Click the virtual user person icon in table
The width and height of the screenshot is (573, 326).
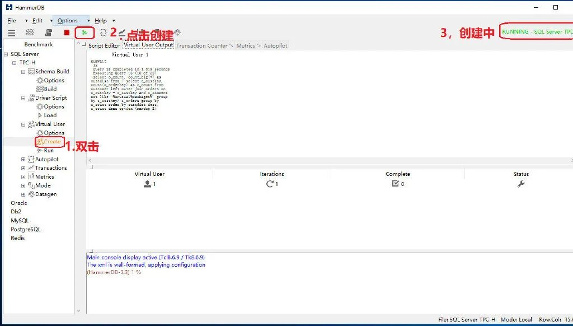pos(147,184)
